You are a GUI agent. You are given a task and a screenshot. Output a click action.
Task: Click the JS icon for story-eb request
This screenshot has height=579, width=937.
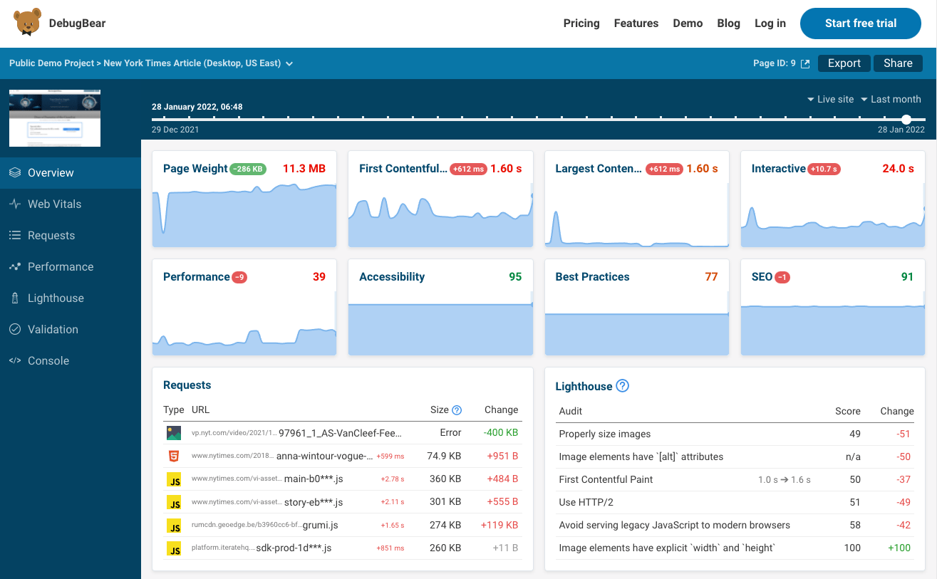174,503
